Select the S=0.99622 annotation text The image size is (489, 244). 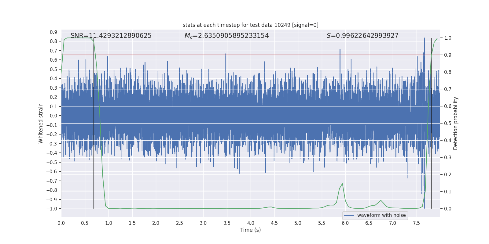coord(362,36)
